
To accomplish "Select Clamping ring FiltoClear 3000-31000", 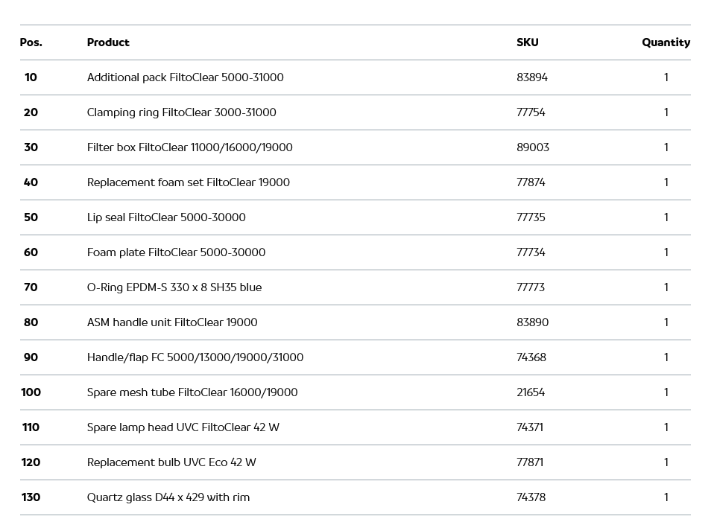I will pos(181,112).
